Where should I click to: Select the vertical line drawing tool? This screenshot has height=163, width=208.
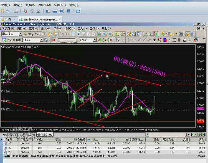coord(129,40)
